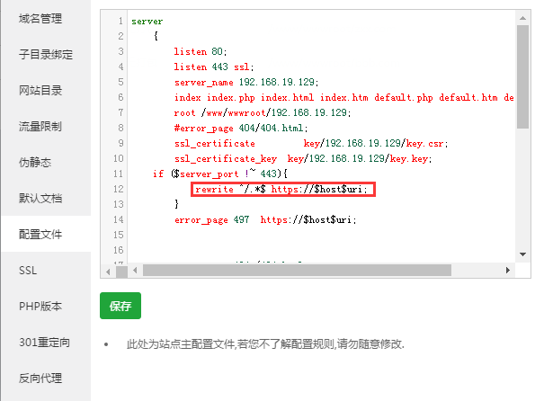Viewport: 535px width, 401px height.
Task: Open PHP版本 settings
Action: pyautogui.click(x=40, y=306)
